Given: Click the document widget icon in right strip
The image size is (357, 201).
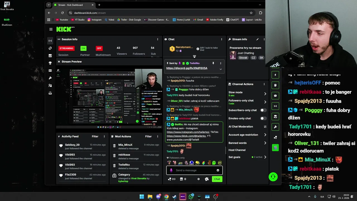Looking at the screenshot, I should tap(275, 85).
